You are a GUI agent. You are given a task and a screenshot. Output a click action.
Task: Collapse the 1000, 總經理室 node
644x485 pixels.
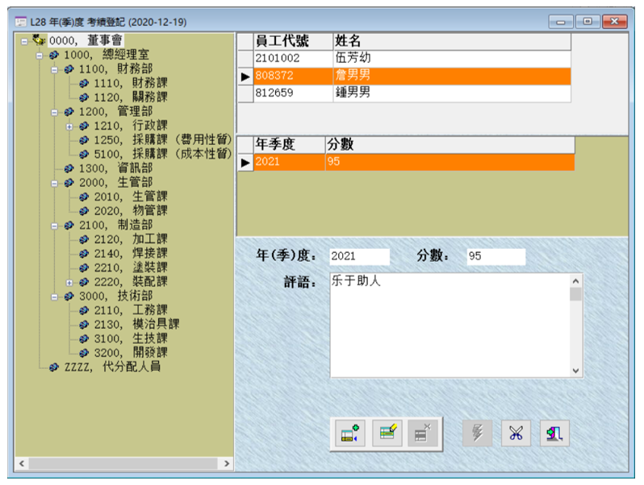point(40,56)
